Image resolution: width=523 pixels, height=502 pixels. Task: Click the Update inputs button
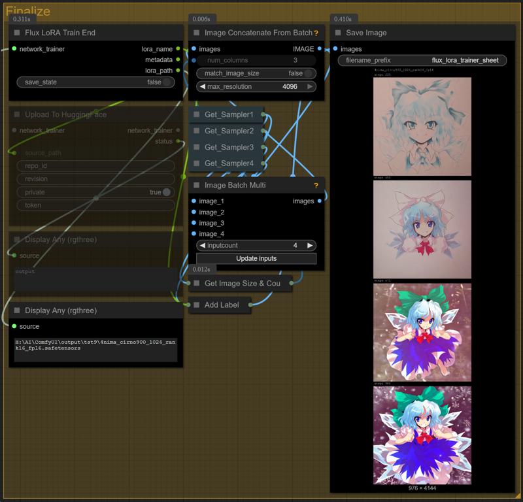(256, 258)
